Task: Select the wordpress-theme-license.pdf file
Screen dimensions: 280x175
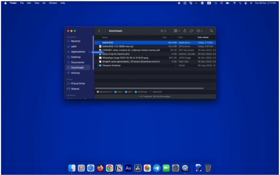Action: (x=155, y=50)
